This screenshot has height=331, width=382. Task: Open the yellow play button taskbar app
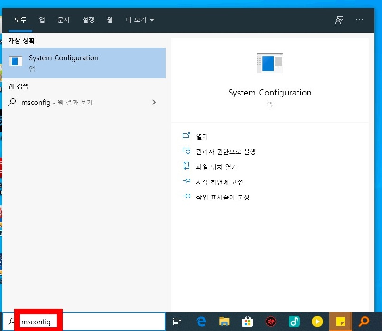(317, 322)
